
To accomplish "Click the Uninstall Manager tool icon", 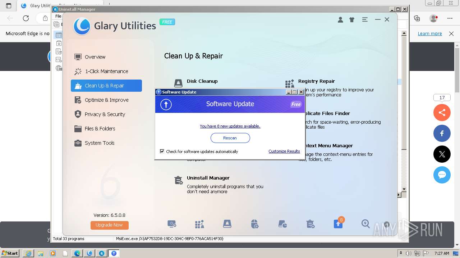I will pos(178,180).
